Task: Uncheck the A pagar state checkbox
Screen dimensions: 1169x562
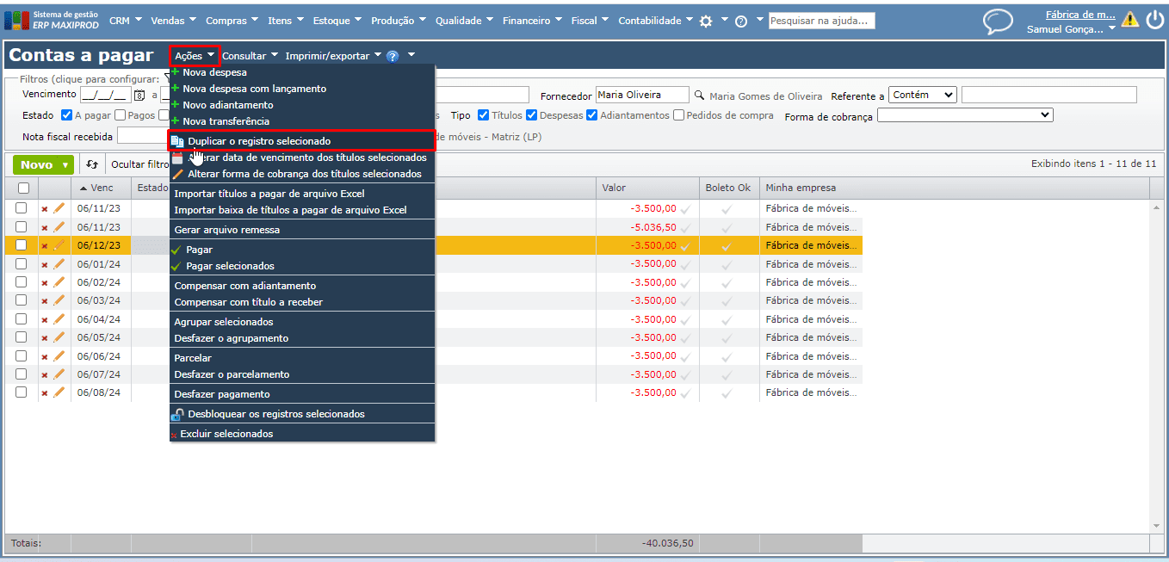Action: tap(66, 115)
